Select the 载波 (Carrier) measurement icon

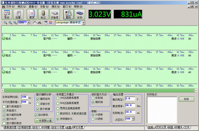tap(32, 14)
